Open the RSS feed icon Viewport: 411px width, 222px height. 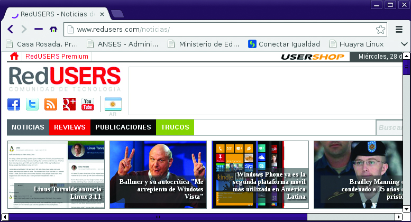point(51,104)
